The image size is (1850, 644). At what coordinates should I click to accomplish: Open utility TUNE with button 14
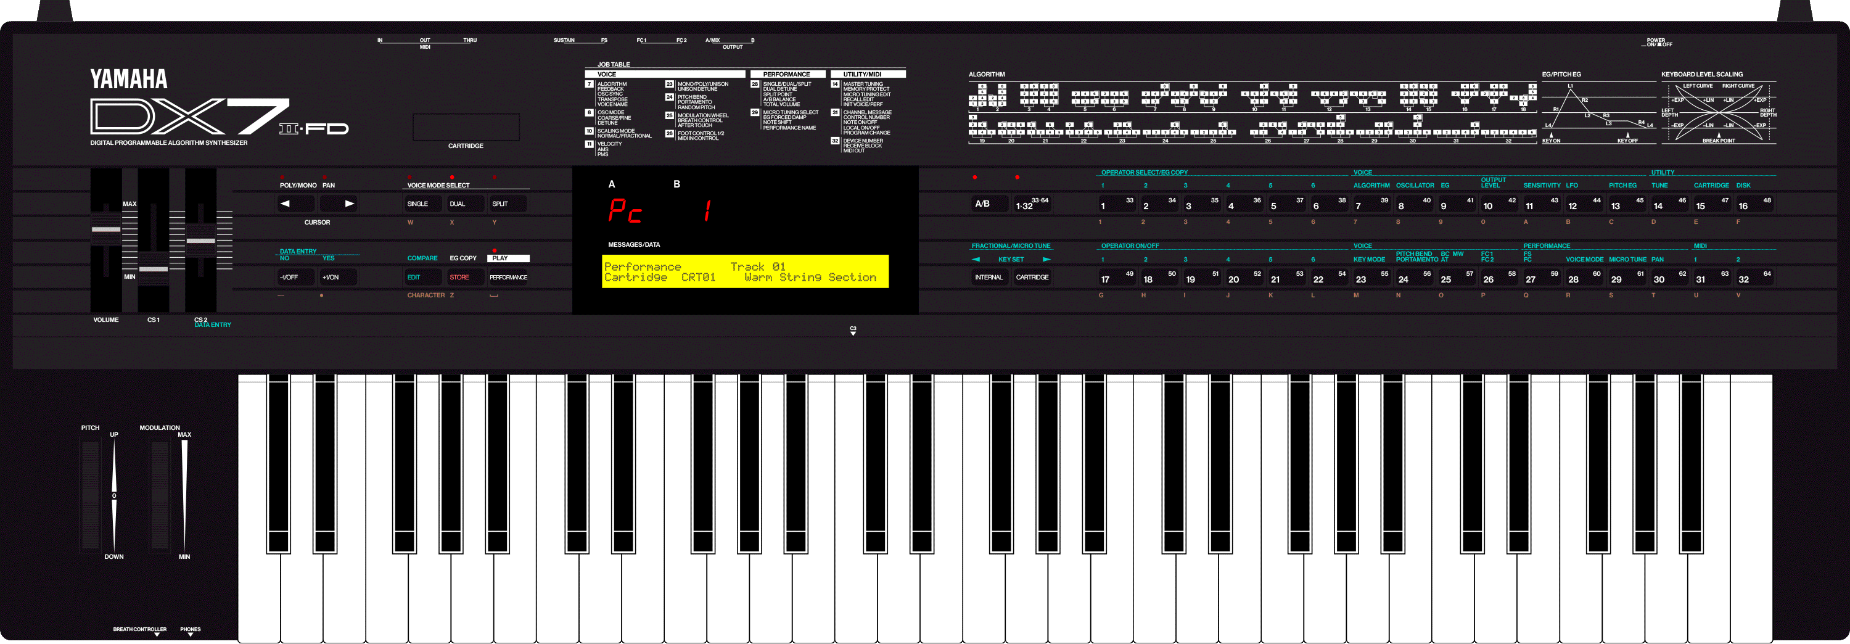click(1670, 205)
